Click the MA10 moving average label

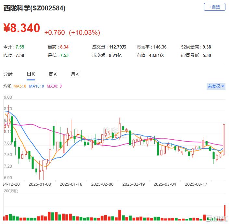click(x=36, y=86)
